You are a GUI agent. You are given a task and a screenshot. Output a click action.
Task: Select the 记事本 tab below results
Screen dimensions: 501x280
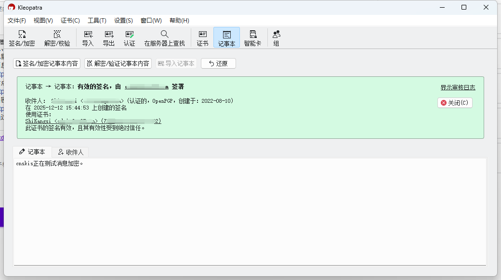tap(32, 152)
